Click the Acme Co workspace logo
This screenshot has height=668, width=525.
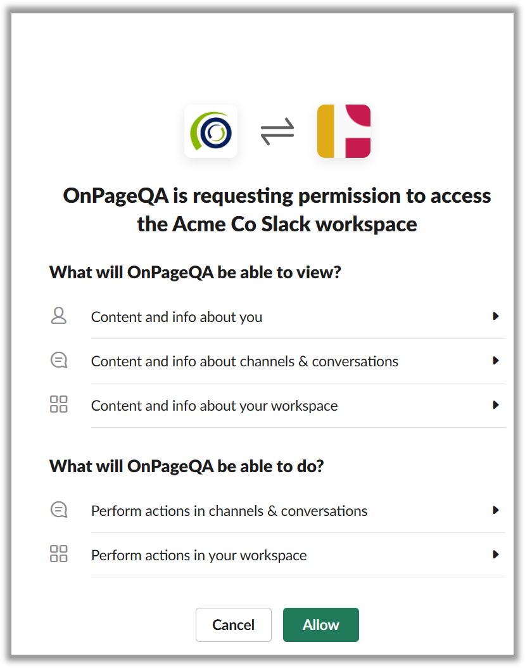tap(344, 131)
